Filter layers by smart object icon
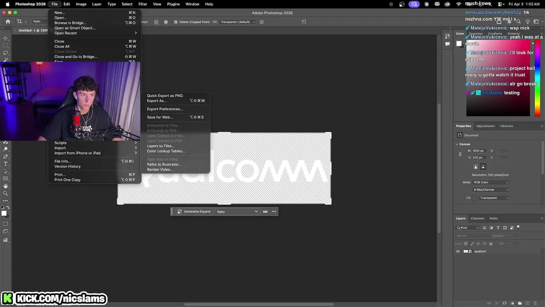Viewport: 545px width, 307px height. [x=512, y=228]
